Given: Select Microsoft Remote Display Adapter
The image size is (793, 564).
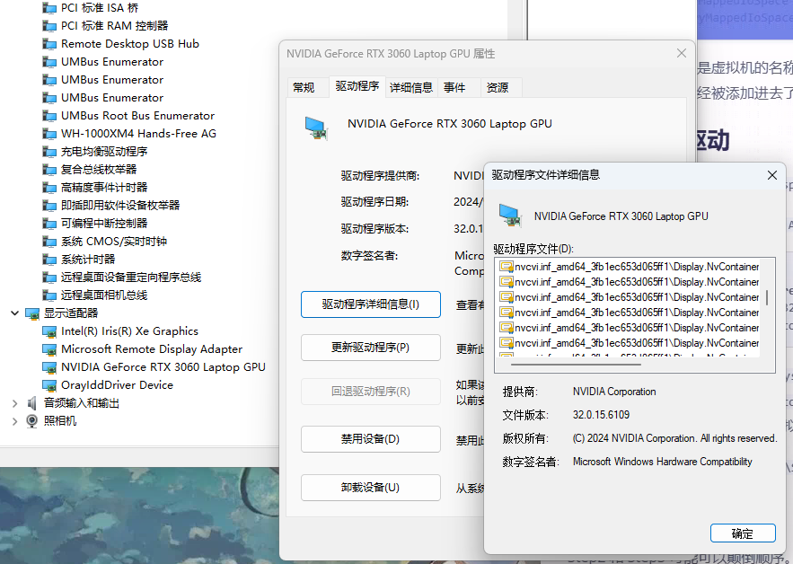Looking at the screenshot, I should click(152, 349).
